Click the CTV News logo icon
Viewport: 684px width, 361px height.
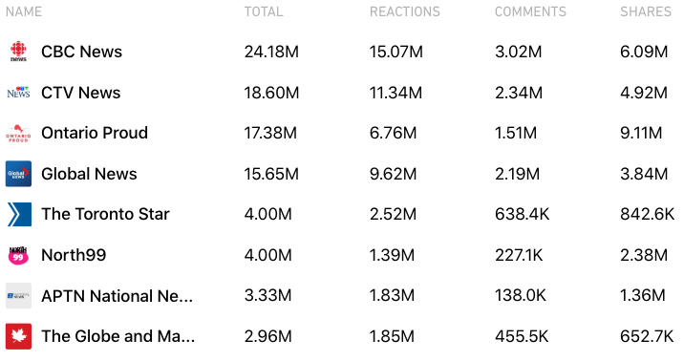point(18,93)
